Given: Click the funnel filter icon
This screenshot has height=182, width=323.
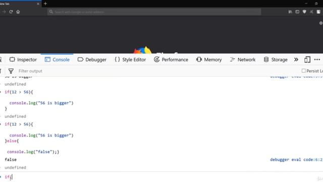Looking at the screenshot, I should 11,71.
